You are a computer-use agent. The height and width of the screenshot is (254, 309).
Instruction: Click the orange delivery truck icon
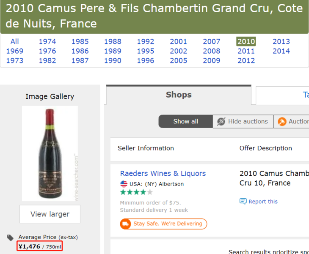125,224
